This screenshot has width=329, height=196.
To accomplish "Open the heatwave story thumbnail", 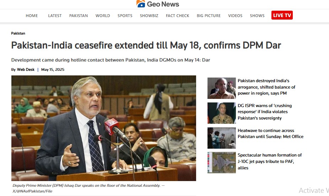I will tap(222, 138).
